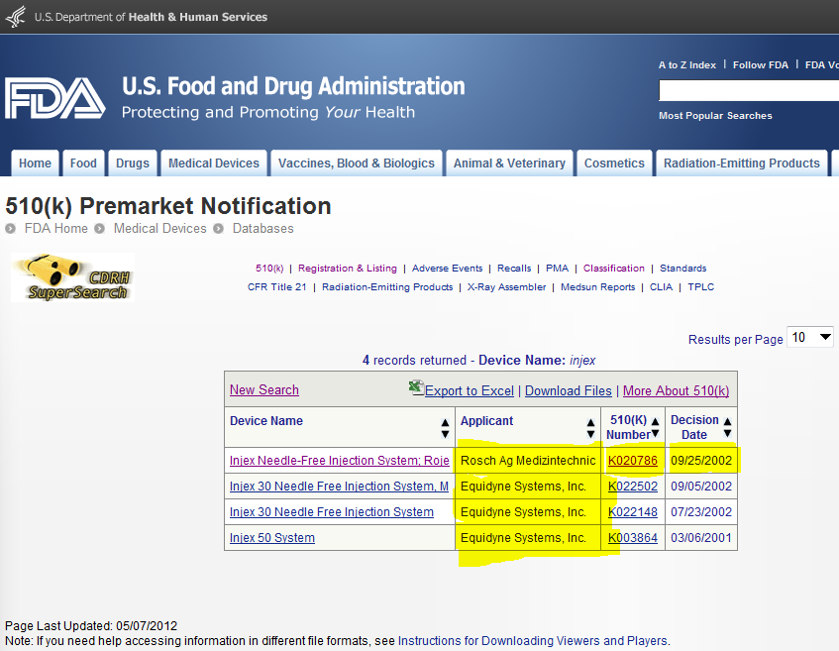Open Injex 30 Needle Free Injection System link
Screen dimensions: 839x651
[331, 512]
